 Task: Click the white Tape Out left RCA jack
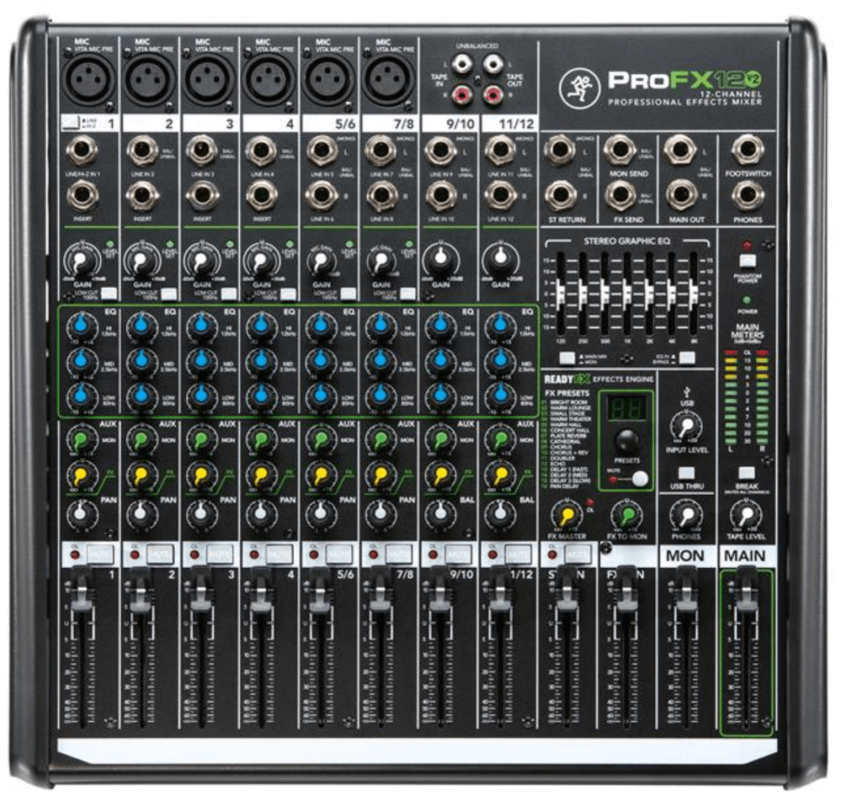coord(493,65)
